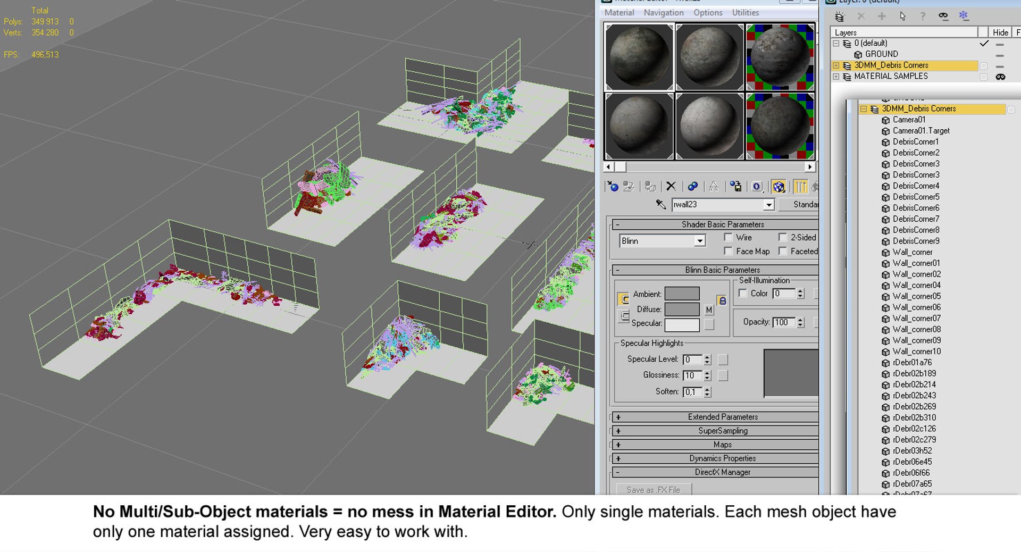Click the question mark highlight-layers icon
This screenshot has width=1021, height=552.
coord(923,16)
